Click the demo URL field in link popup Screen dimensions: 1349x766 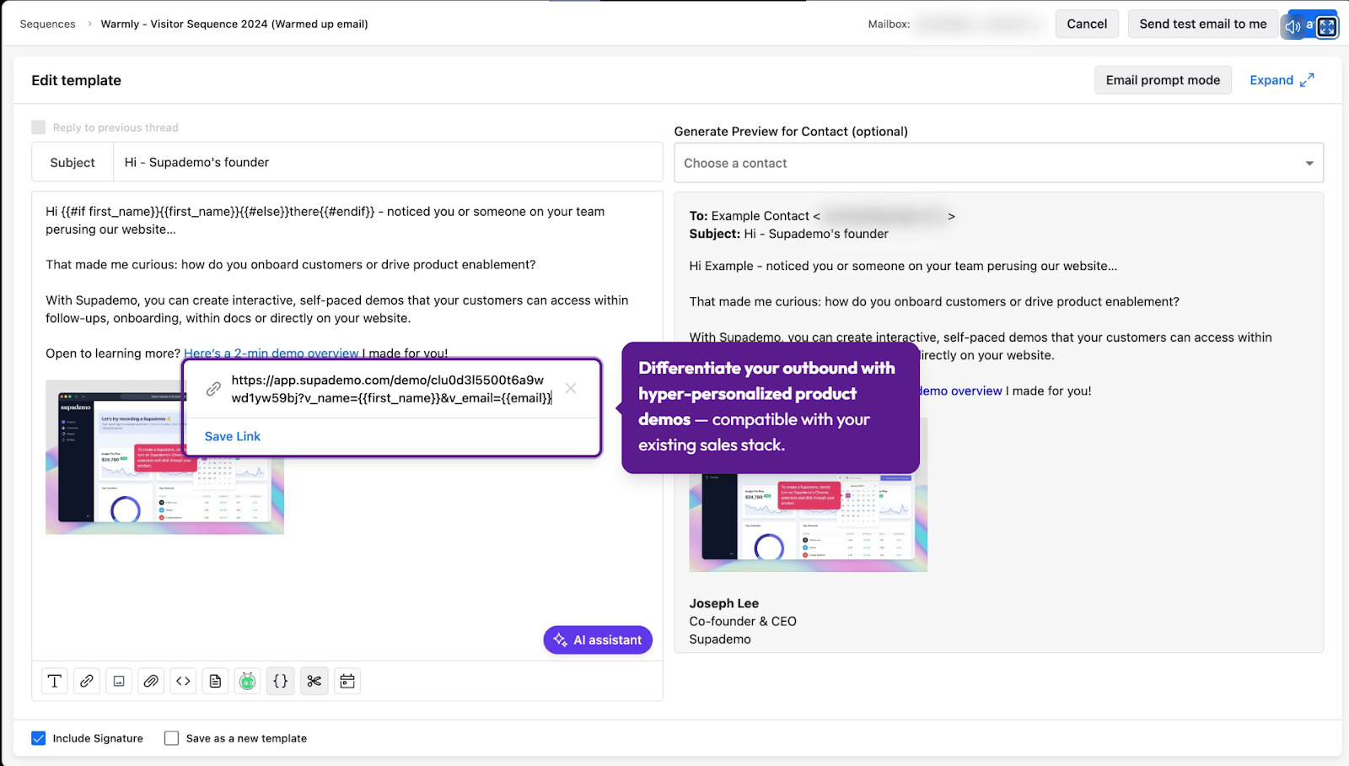tap(392, 389)
